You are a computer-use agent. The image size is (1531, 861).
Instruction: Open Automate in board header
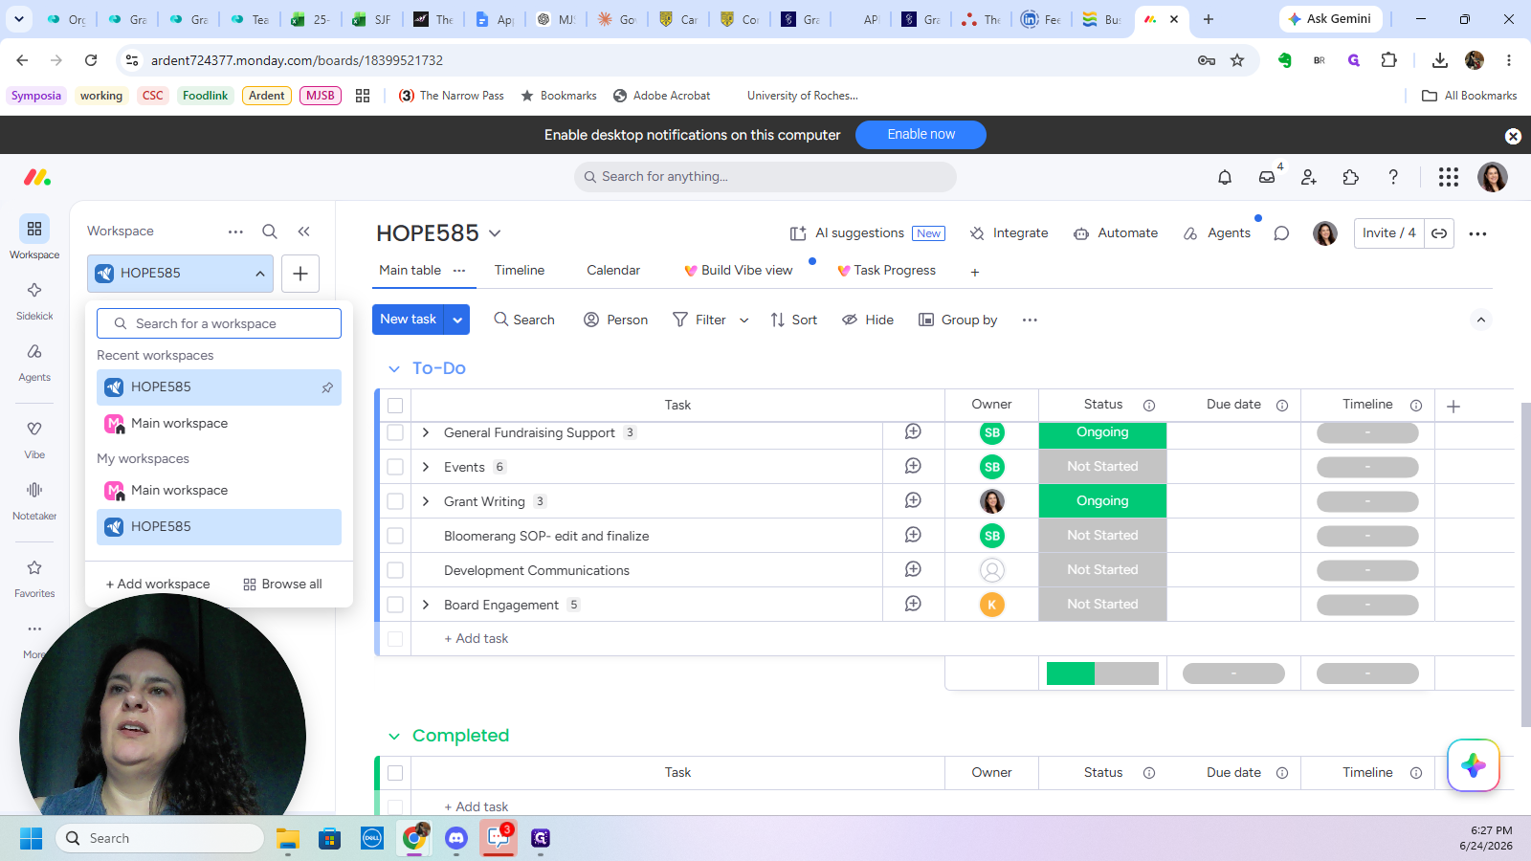click(1116, 233)
